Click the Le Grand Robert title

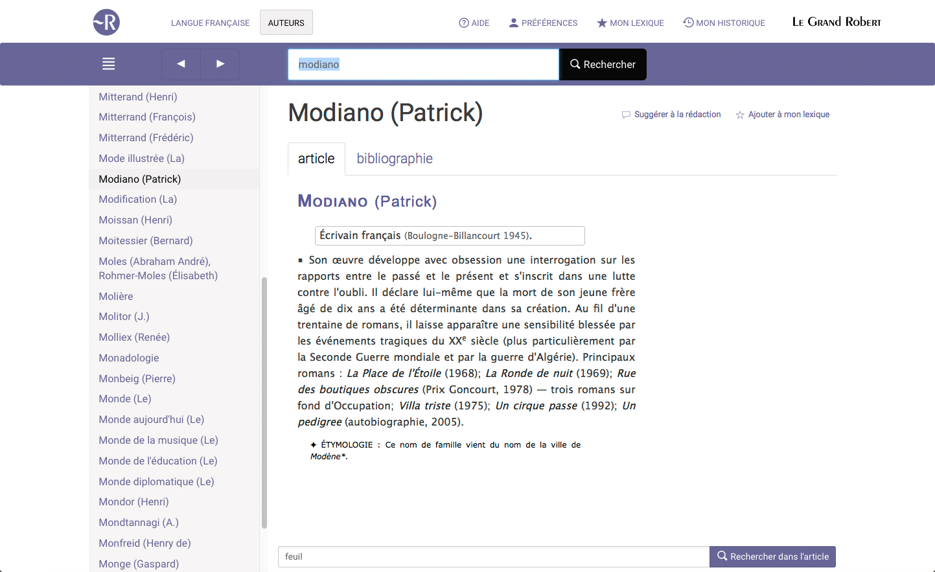837,21
